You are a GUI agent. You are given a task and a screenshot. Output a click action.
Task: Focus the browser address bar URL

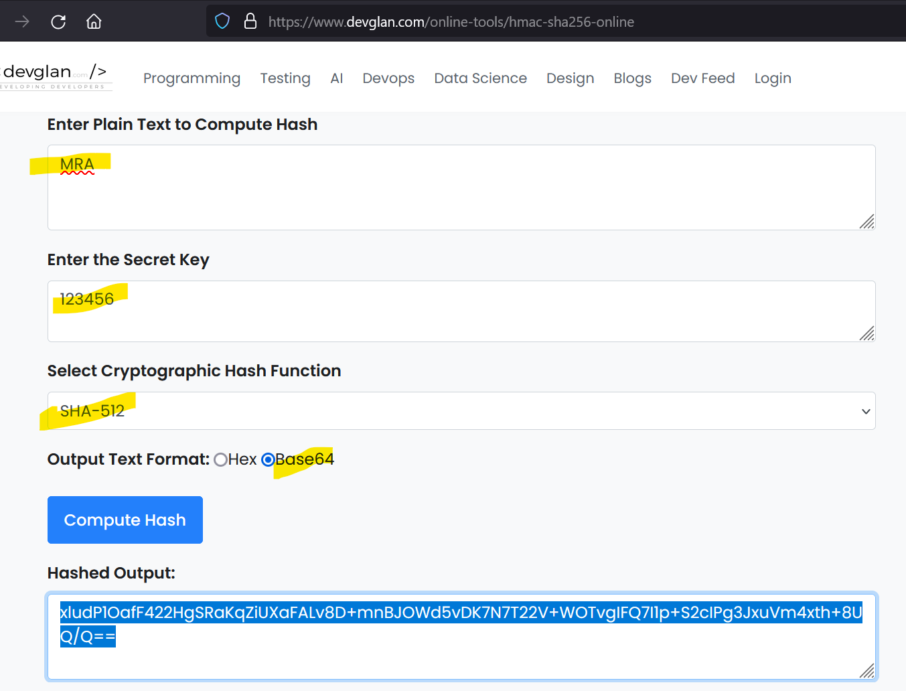pos(451,22)
